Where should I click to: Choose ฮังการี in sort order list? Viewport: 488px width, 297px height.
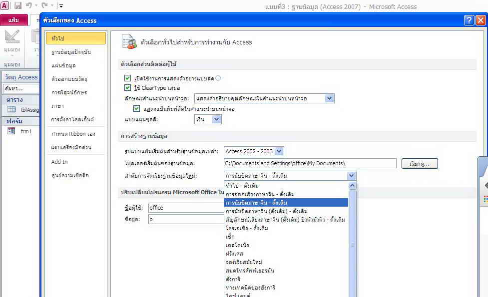tap(286, 279)
